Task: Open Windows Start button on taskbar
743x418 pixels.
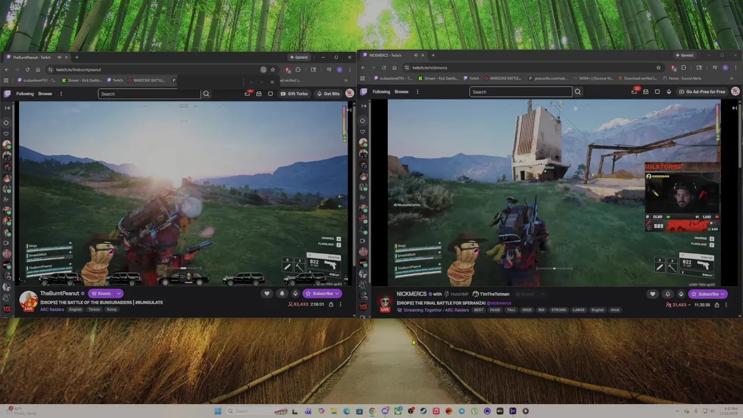Action: pyautogui.click(x=218, y=411)
